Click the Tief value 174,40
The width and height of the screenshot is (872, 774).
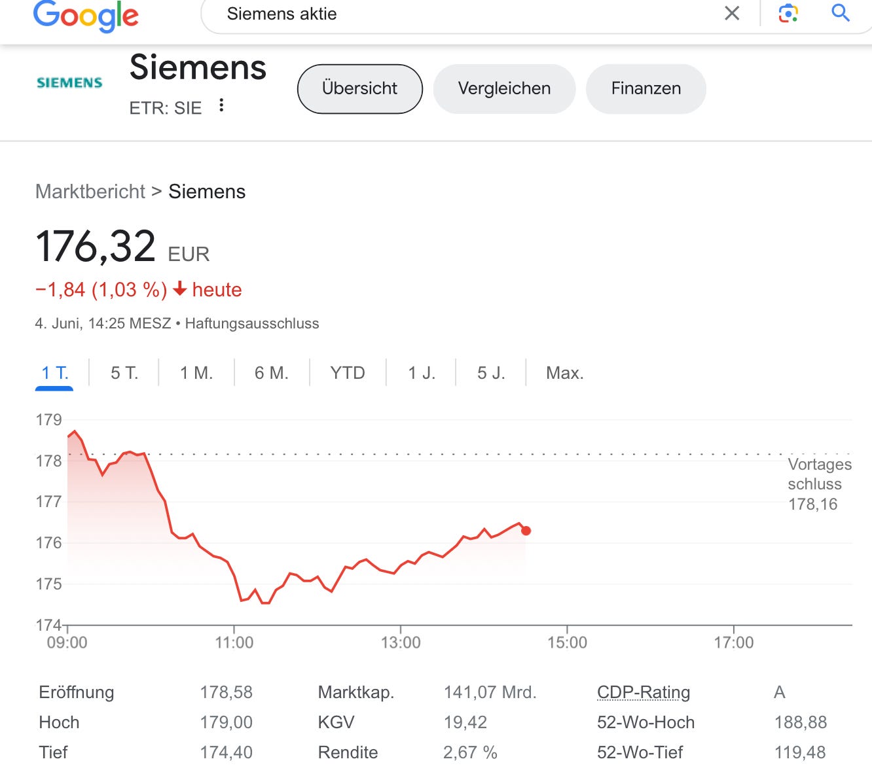pyautogui.click(x=226, y=752)
